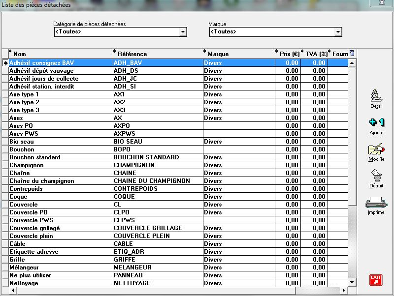Click column chooser icon beside Fourn header
The width and height of the screenshot is (394, 296).
pos(352,54)
